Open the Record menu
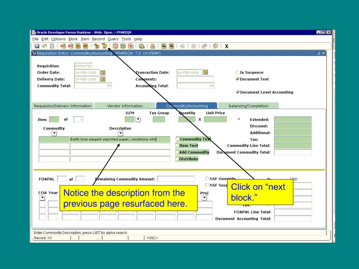Image resolution: width=359 pixels, height=269 pixels. tap(98, 39)
